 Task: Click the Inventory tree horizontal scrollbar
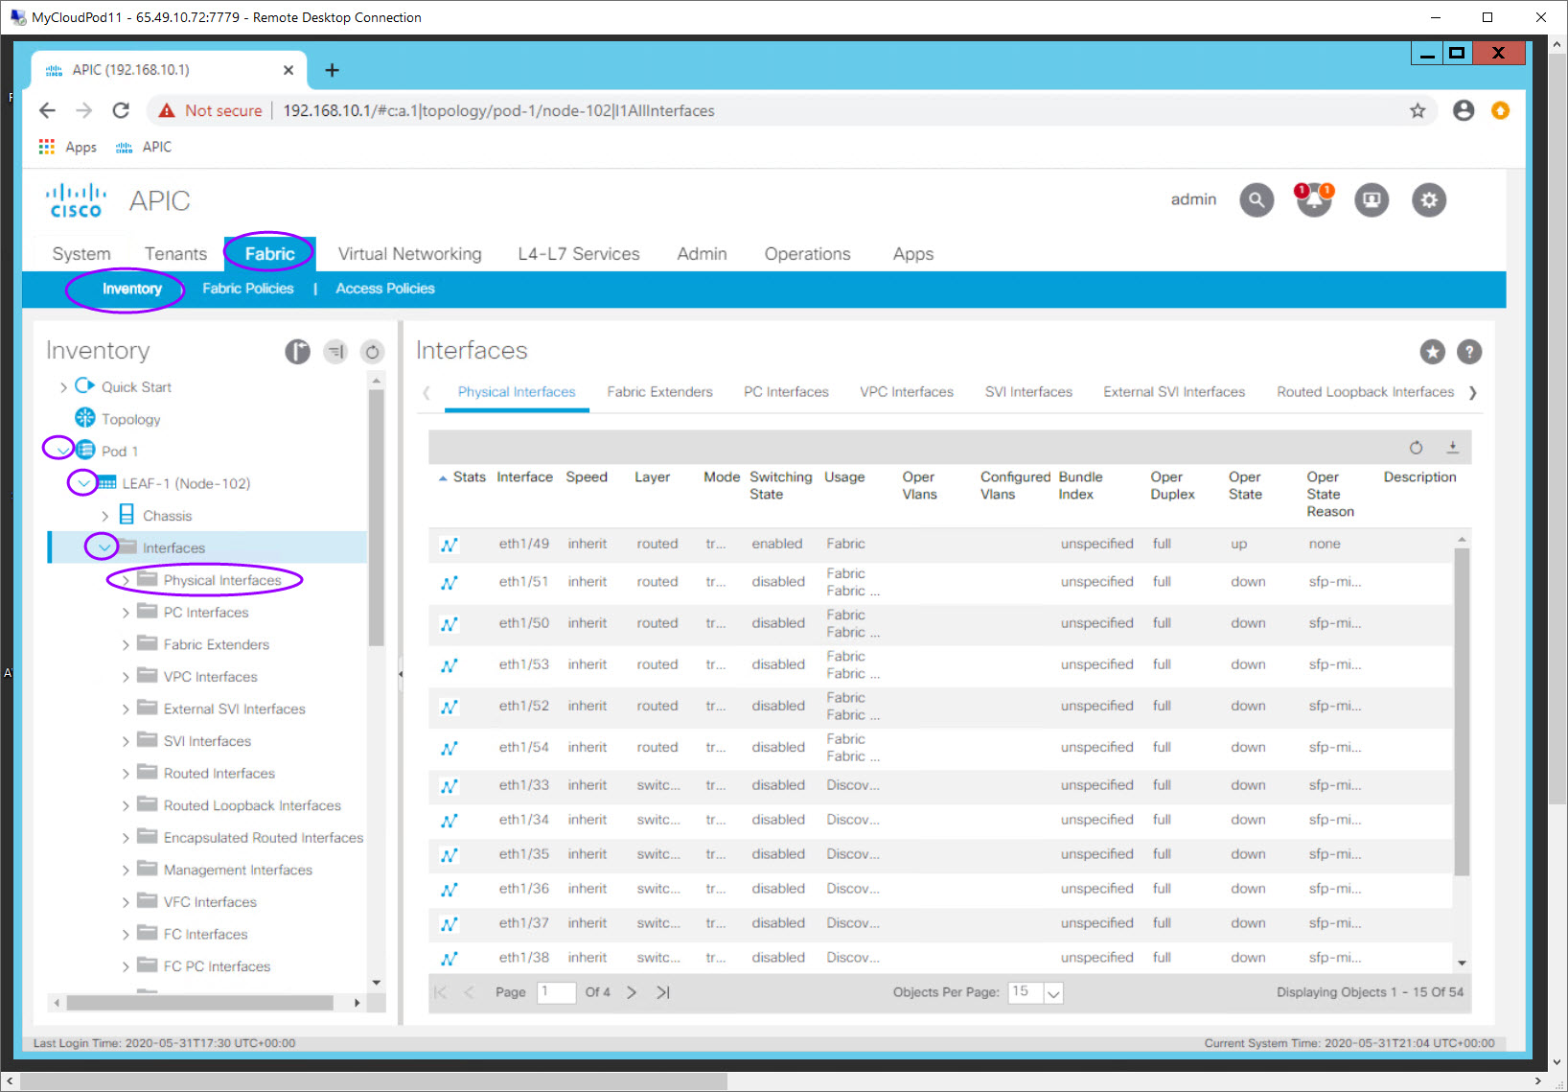[x=200, y=1003]
